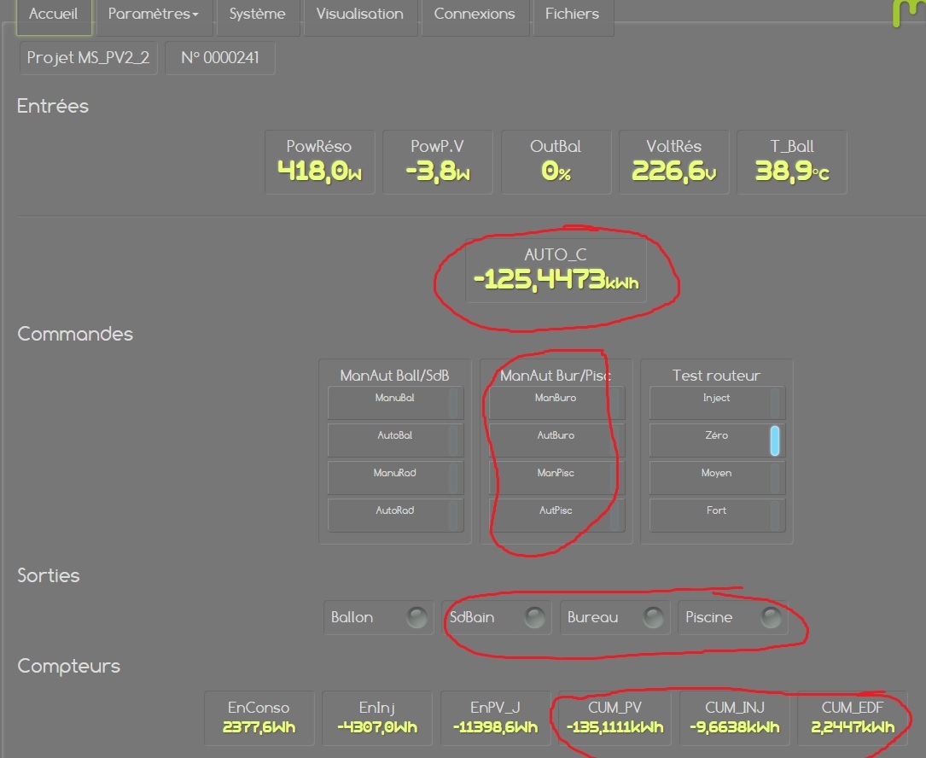This screenshot has width=926, height=758.
Task: Click the Piscine output indicator LED
Action: 772,617
